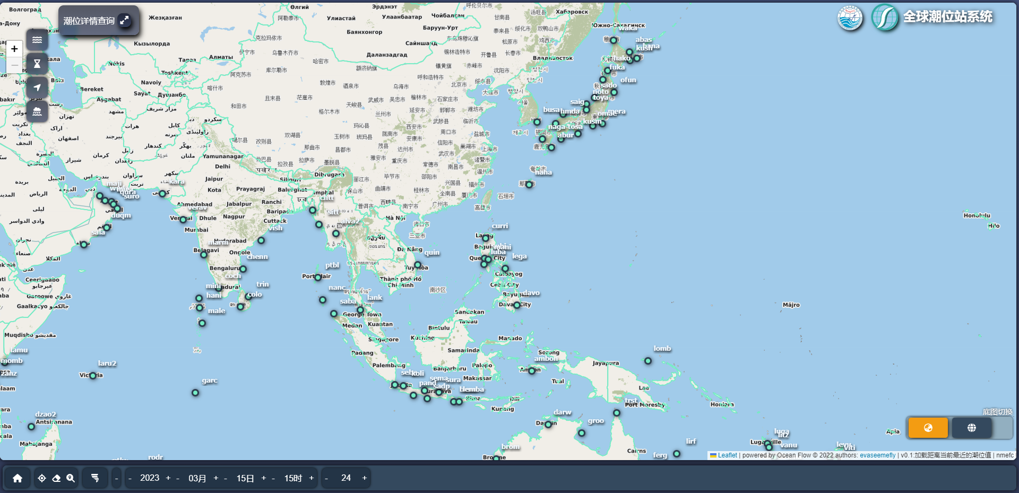Increase the hour 15时
The width and height of the screenshot is (1019, 493).
(312, 478)
